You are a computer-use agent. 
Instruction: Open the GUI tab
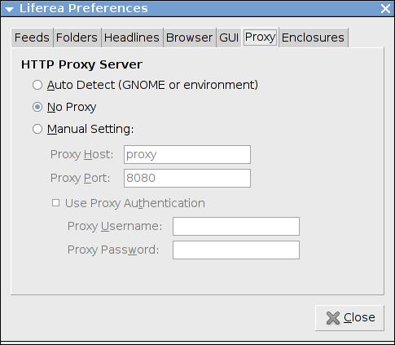(x=229, y=38)
